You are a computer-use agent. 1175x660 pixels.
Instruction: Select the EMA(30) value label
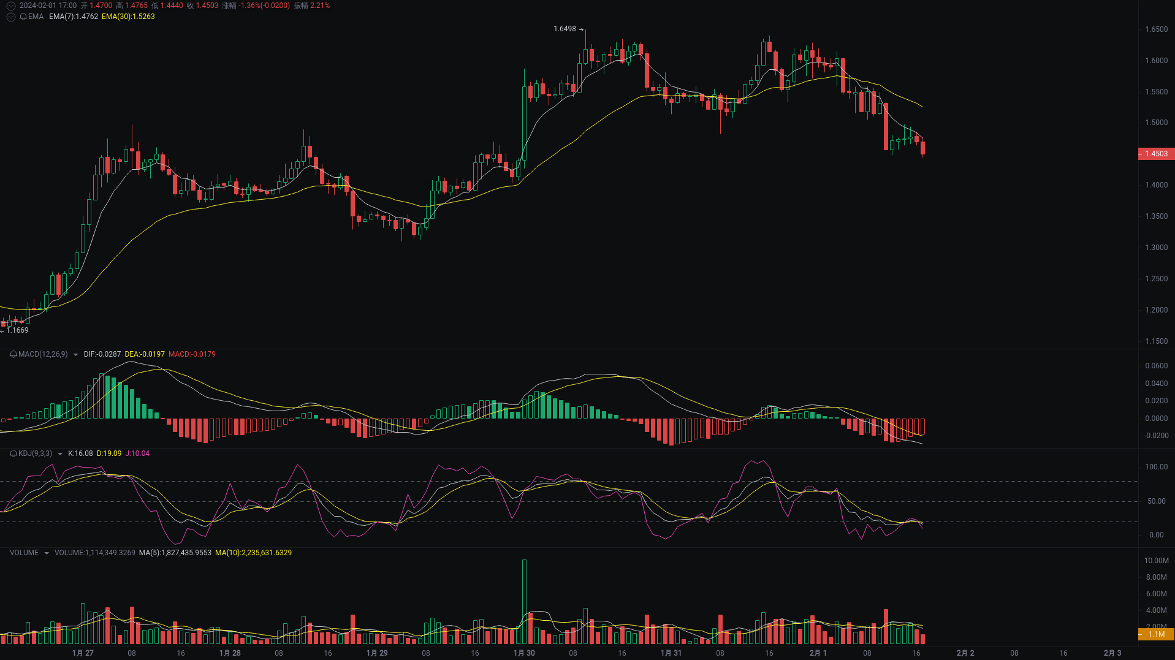coord(128,17)
